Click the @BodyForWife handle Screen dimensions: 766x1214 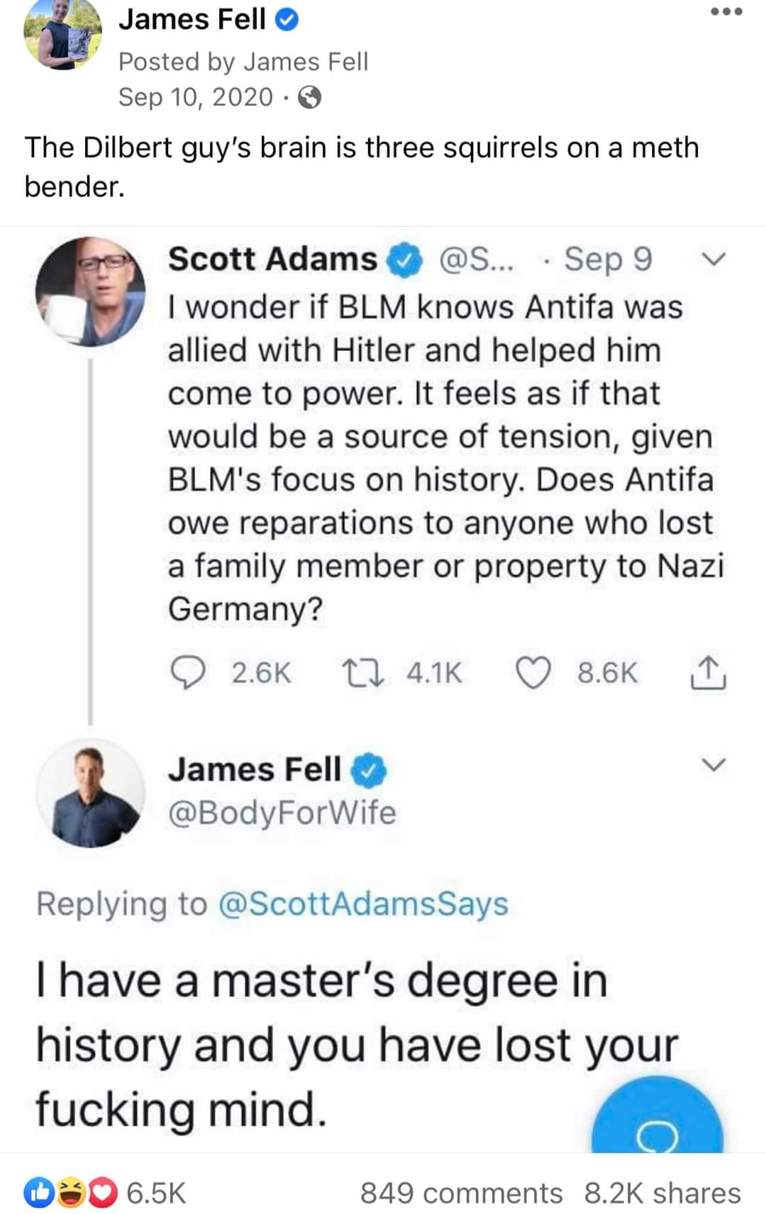pyautogui.click(x=282, y=813)
